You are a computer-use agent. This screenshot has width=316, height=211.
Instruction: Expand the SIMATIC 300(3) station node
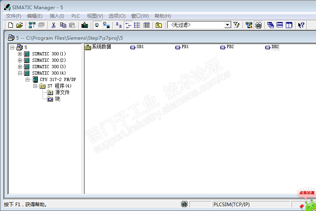pyautogui.click(x=20, y=67)
